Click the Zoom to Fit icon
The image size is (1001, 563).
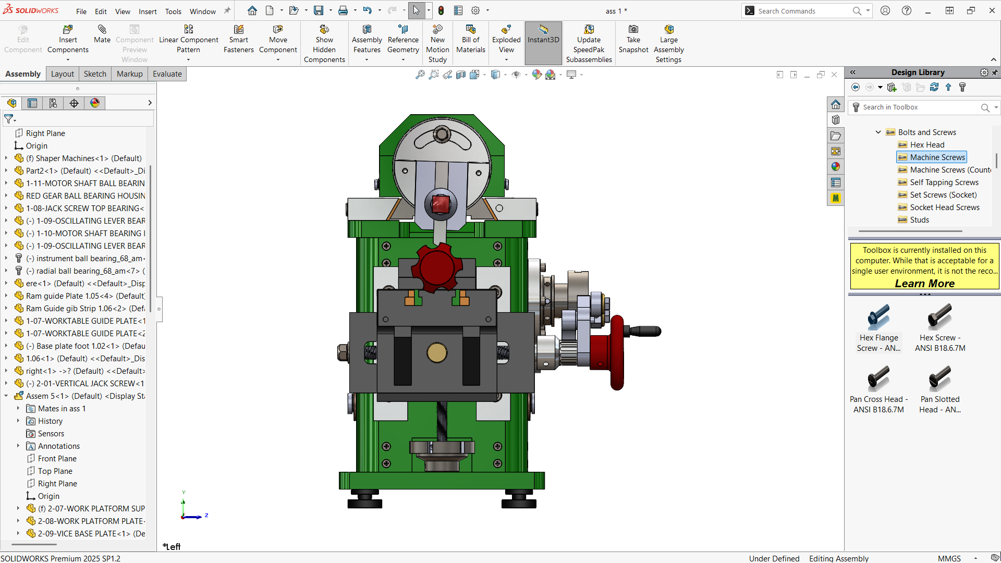420,75
